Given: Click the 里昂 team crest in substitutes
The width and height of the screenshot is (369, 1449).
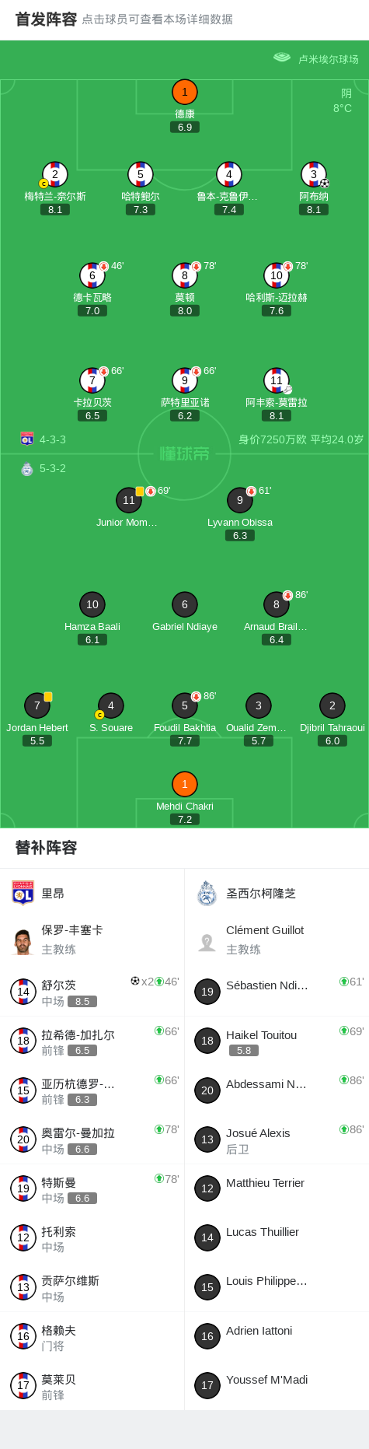Looking at the screenshot, I should (x=23, y=893).
